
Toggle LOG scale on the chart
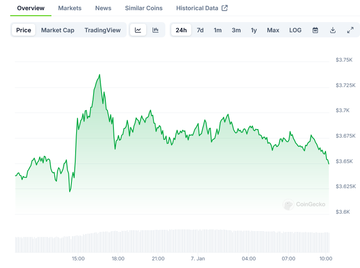295,30
